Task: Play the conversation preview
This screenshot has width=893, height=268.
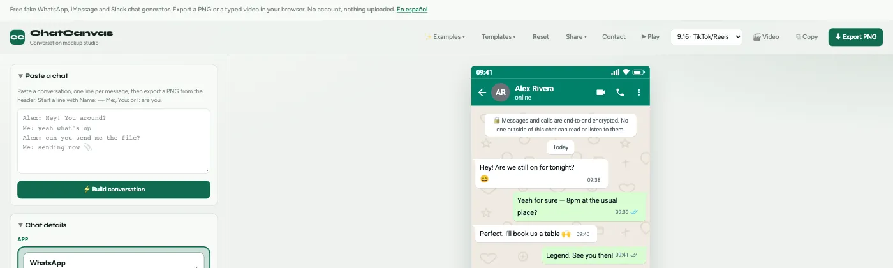Action: [x=651, y=37]
